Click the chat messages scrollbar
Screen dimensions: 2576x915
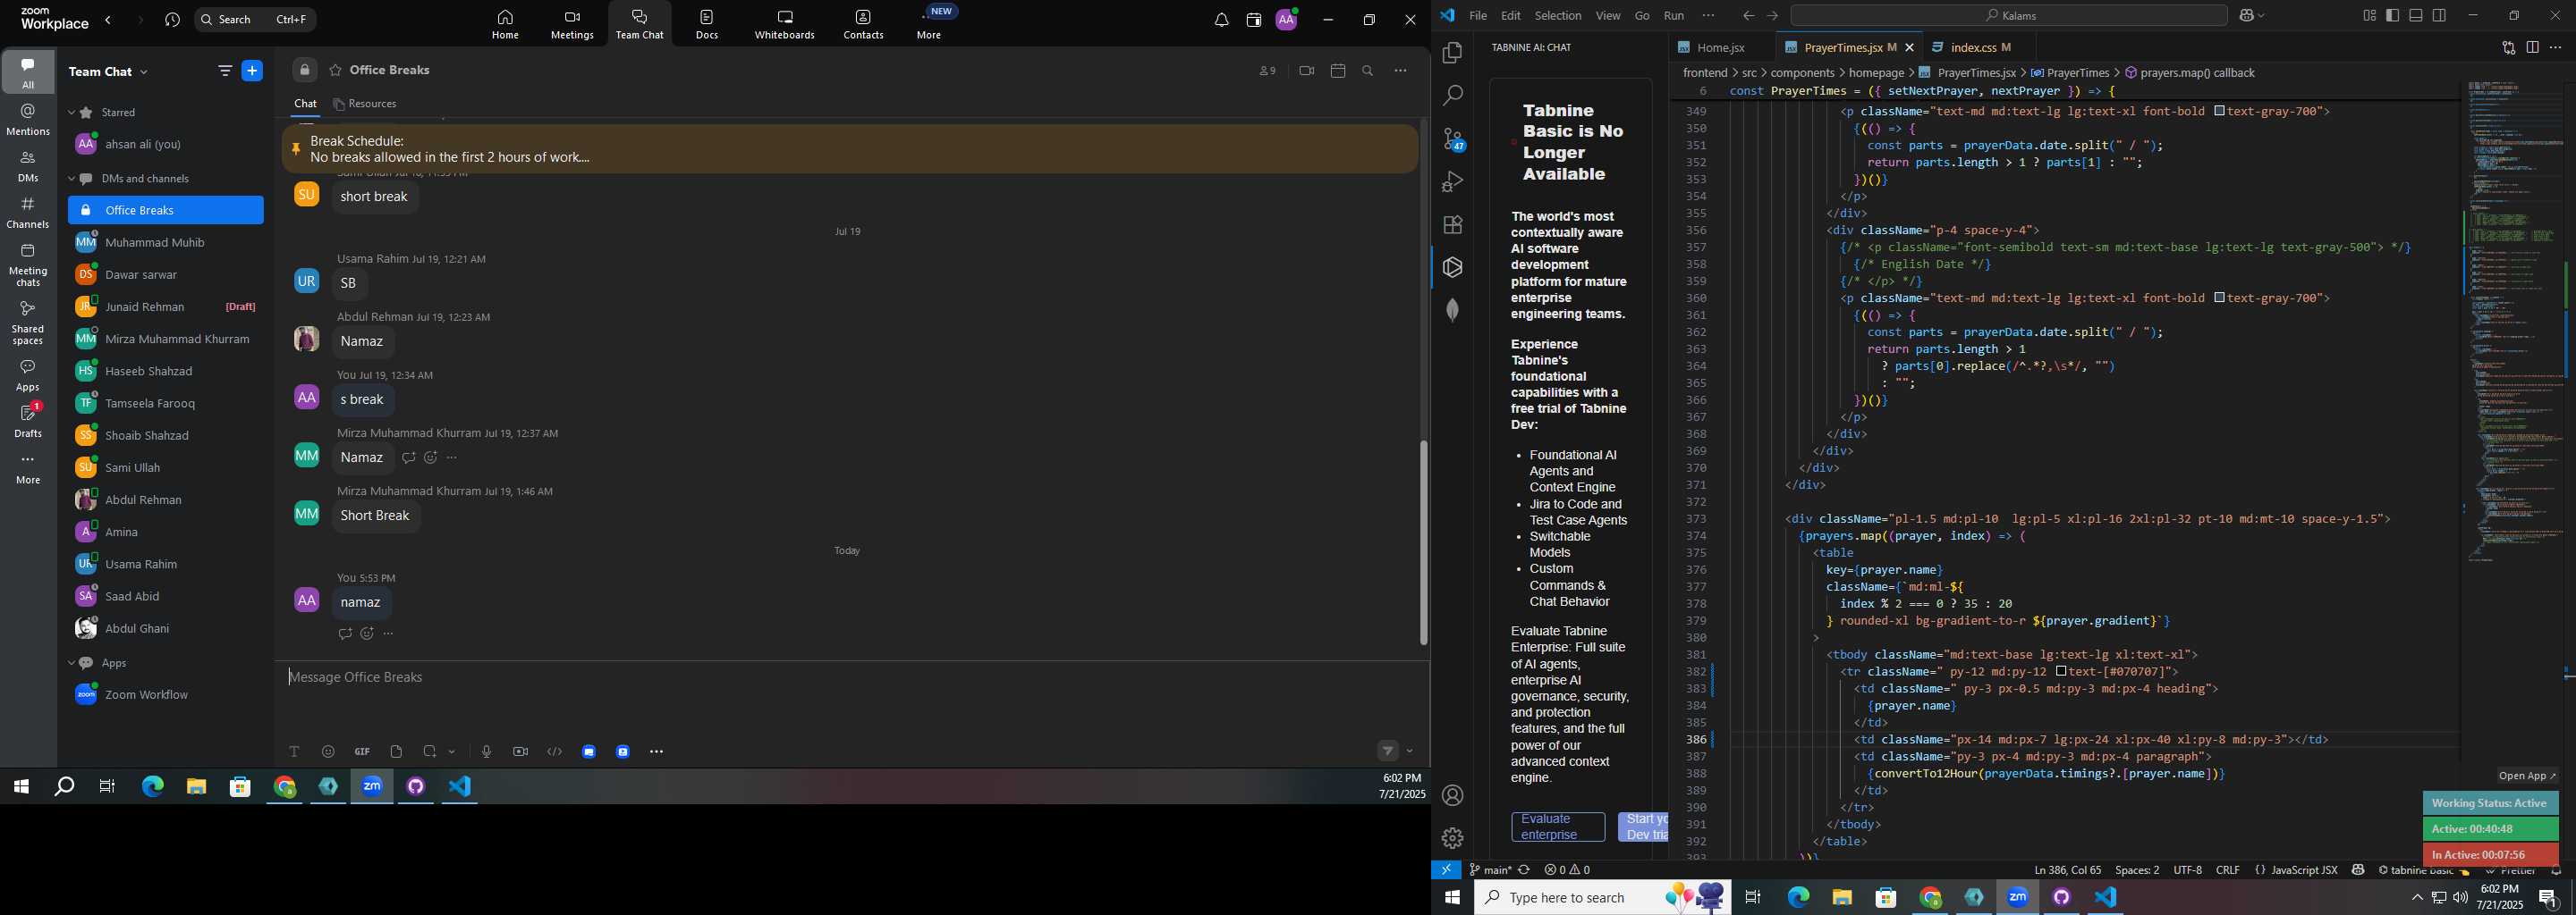[1423, 542]
